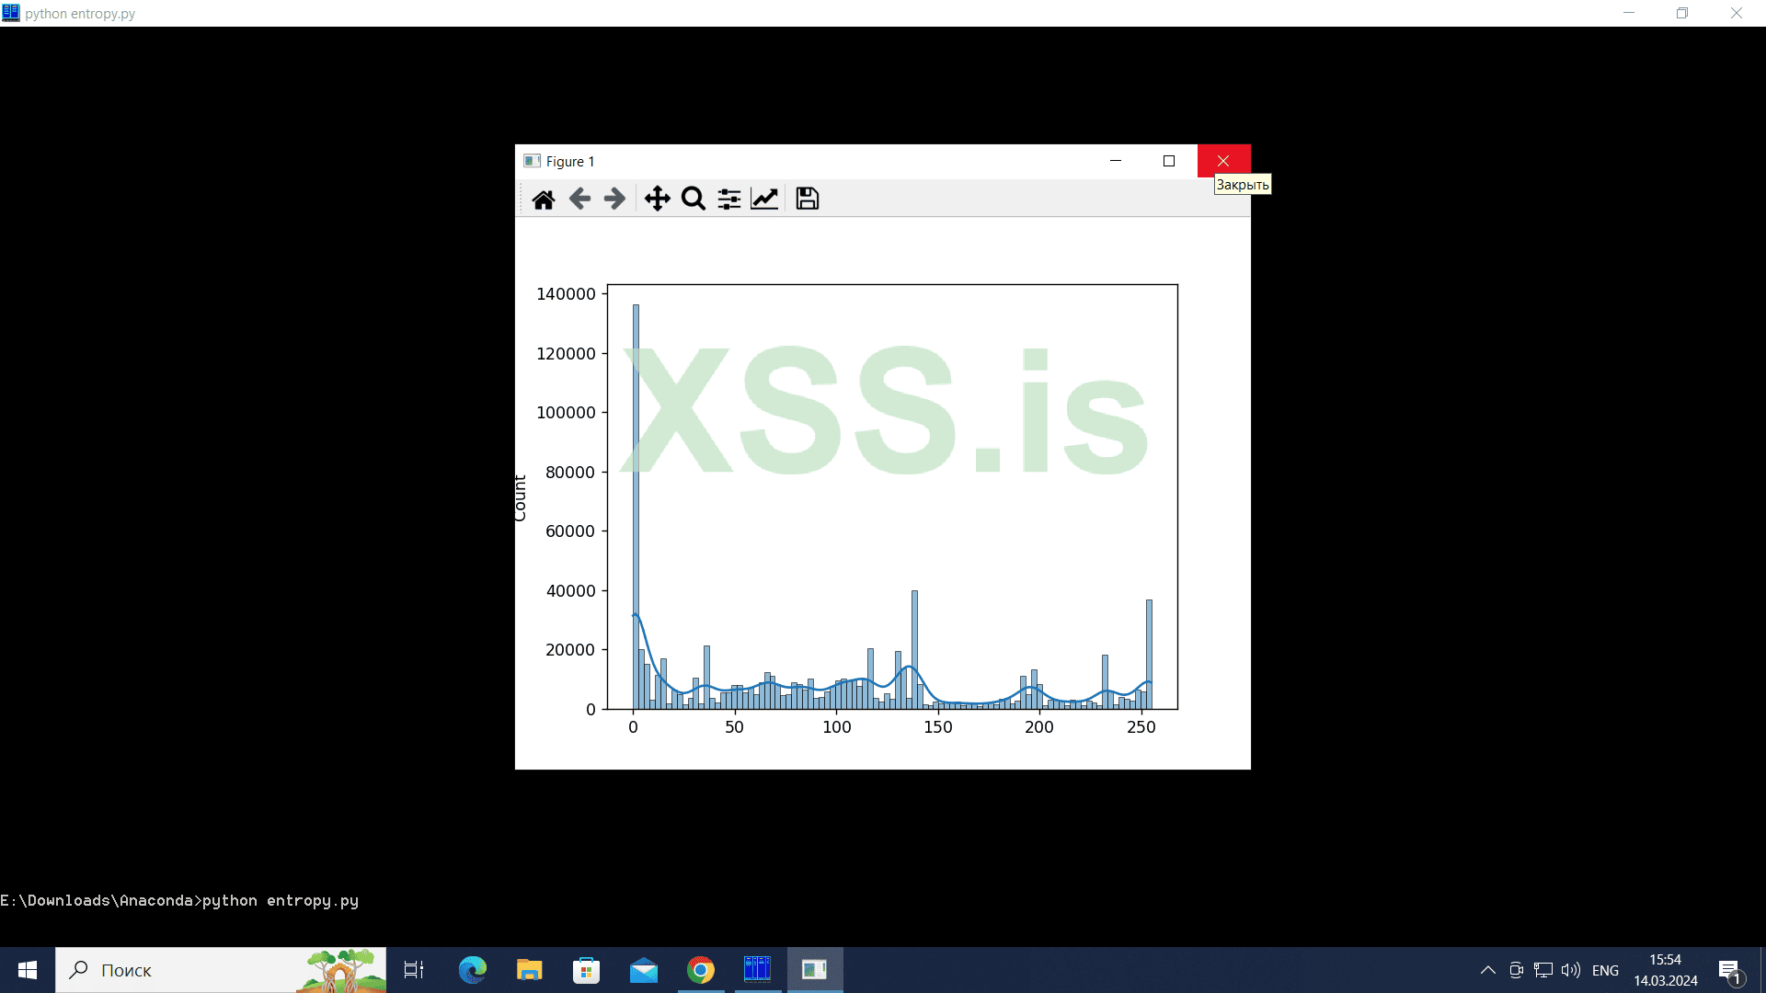
Task: Toggle the Pan axes tool
Action: point(657,199)
